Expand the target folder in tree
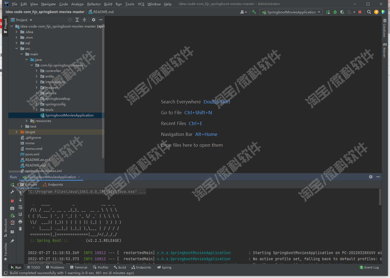Viewport: 390px width, 278px height. (16, 132)
